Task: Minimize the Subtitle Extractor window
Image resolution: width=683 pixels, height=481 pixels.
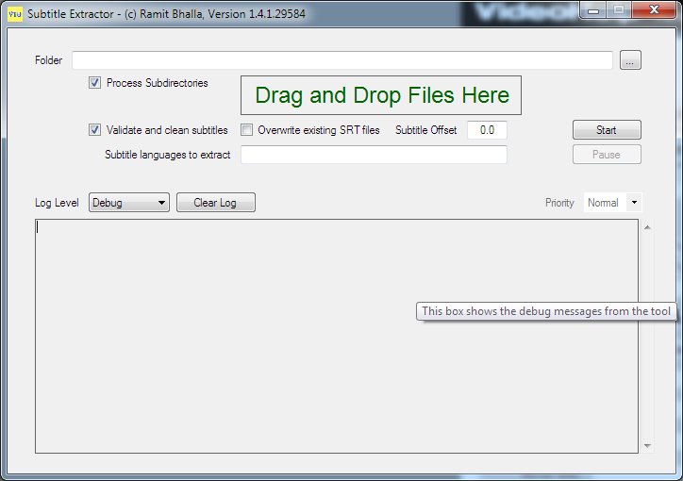Action: [x=592, y=10]
